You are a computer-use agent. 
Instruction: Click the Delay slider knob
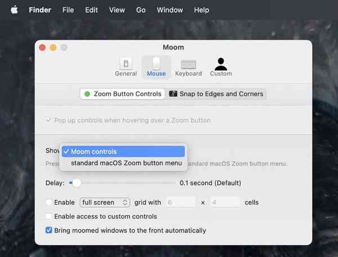(x=77, y=183)
